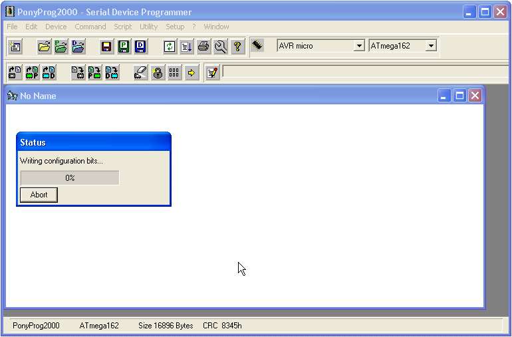Image resolution: width=512 pixels, height=337 pixels.
Task: Click the Erase device eraser icon
Action: pyautogui.click(x=140, y=72)
